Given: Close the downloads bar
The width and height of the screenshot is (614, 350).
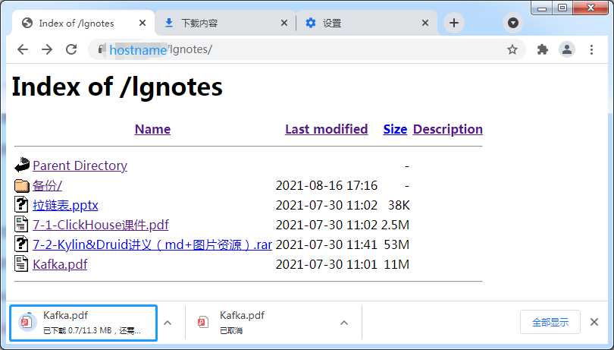Looking at the screenshot, I should (x=594, y=323).
